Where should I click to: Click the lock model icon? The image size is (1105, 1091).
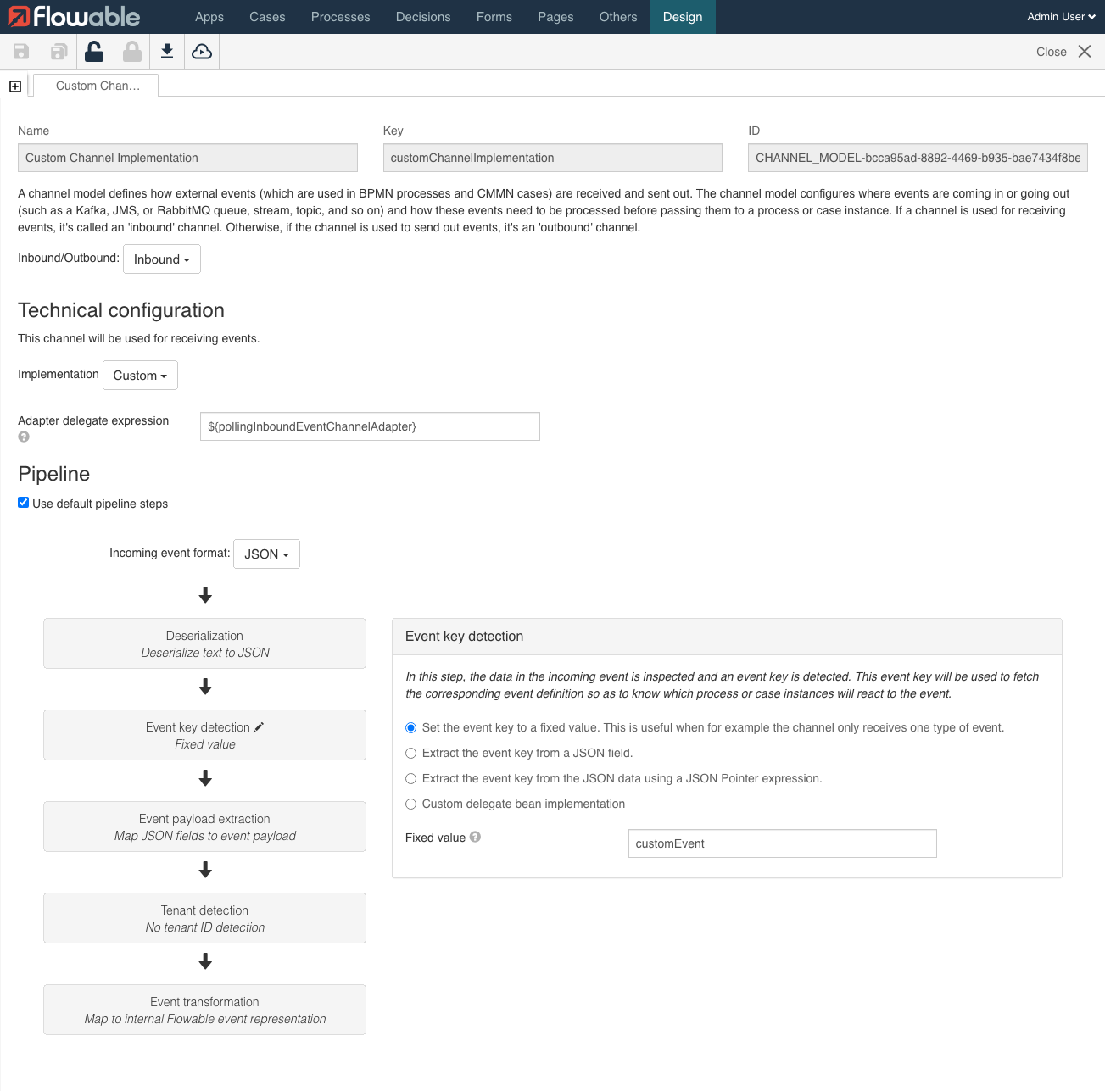(131, 51)
